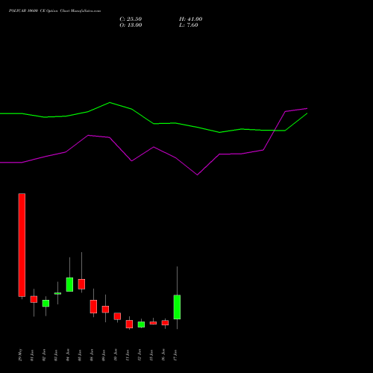Click the close value C: 25.50

click(x=131, y=19)
